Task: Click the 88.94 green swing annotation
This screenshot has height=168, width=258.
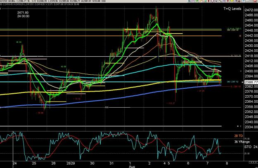Action: [x=19, y=42]
